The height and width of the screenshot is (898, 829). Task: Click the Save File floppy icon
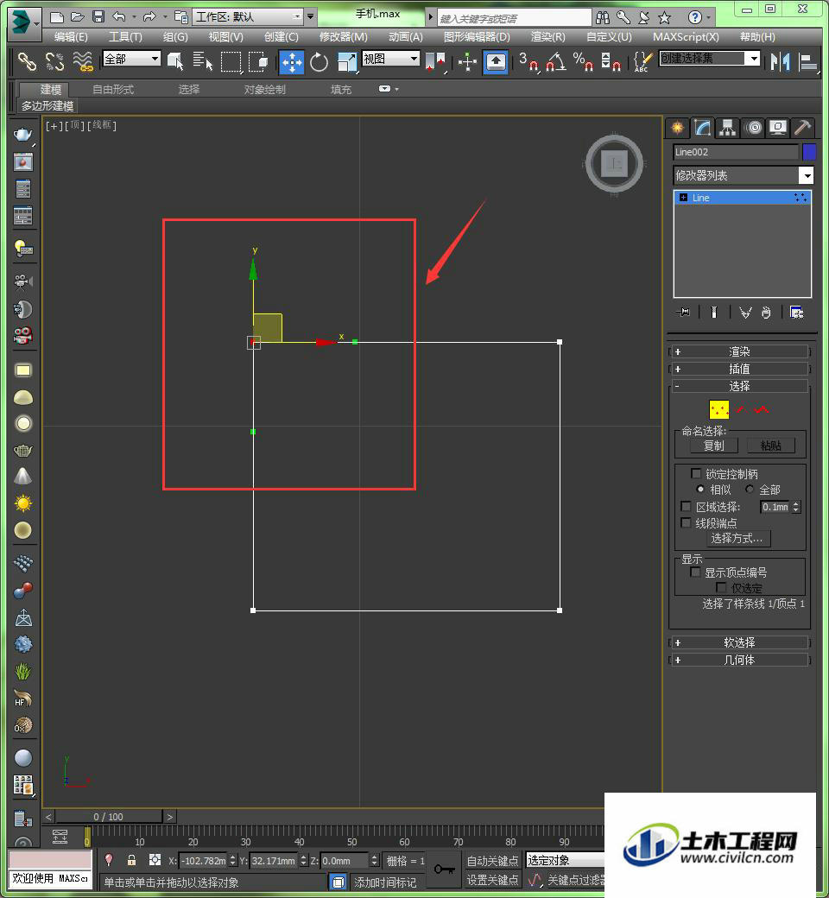(x=98, y=16)
